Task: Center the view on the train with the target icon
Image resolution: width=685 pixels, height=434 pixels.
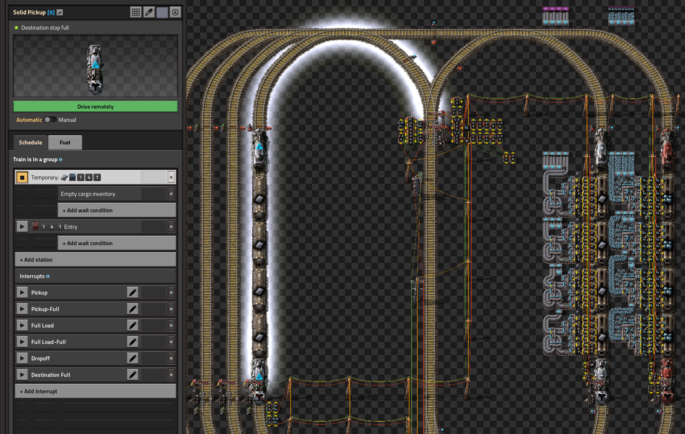Action: (x=175, y=12)
